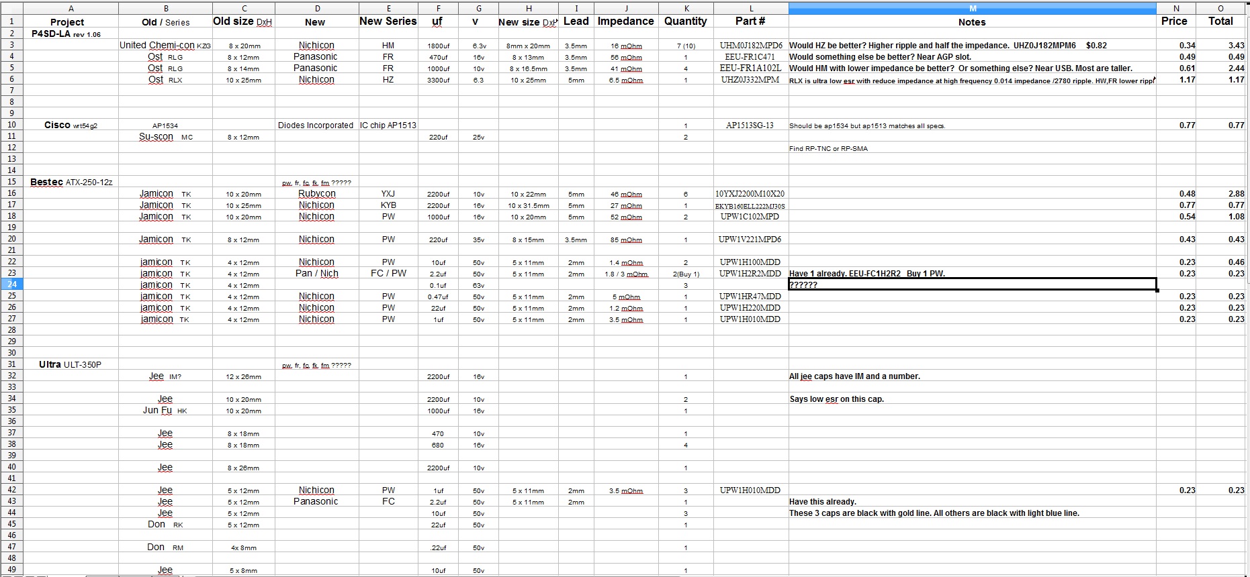Viewport: 1250px width, 577px height.
Task: Click the 'EEU-FR1A102L' part number cell
Action: (x=751, y=68)
